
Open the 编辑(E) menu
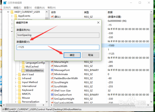pos(17,8)
